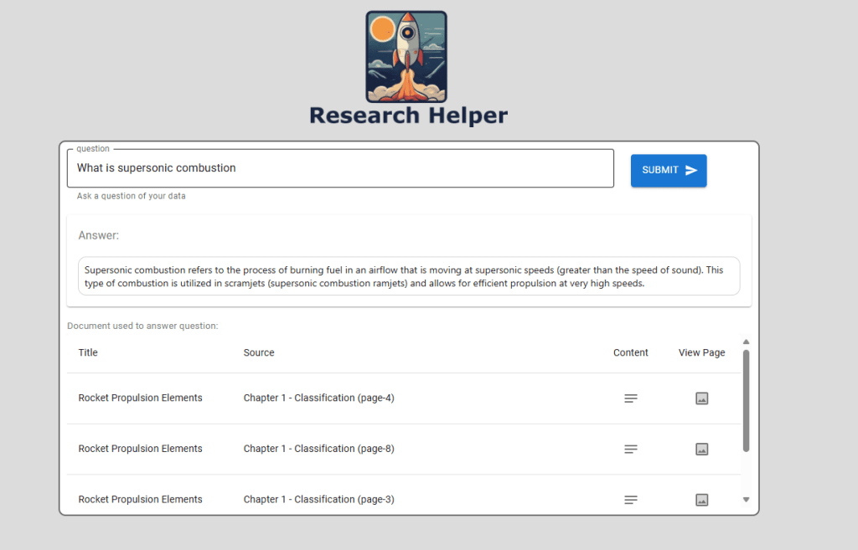Click the View Page column header
858x550 pixels.
(x=701, y=352)
